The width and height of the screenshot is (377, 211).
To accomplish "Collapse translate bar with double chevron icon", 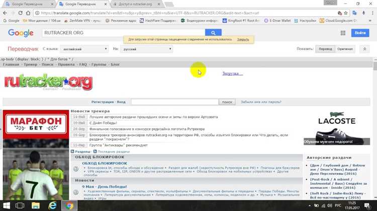I will pos(364,49).
